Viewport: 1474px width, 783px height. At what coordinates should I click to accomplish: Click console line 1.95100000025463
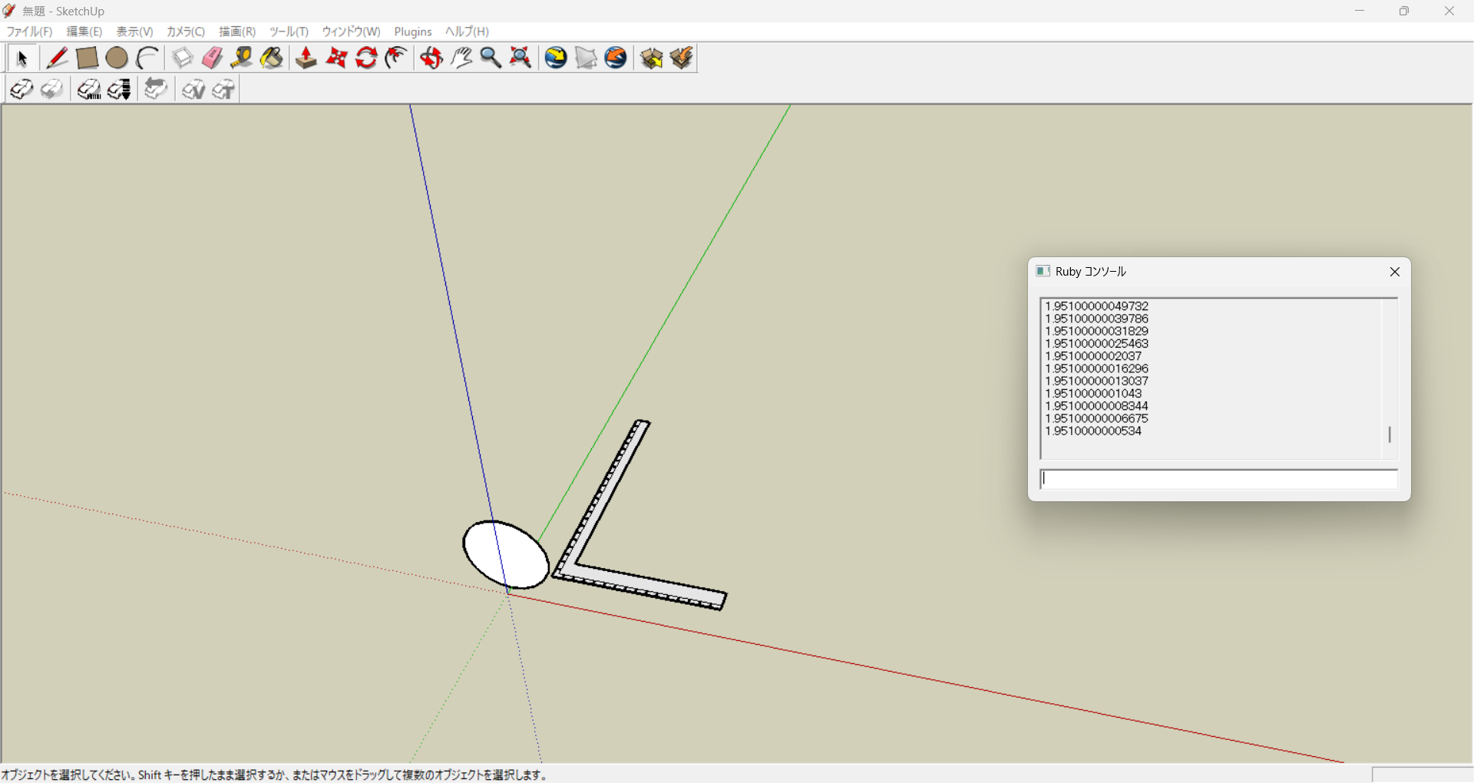(x=1096, y=344)
